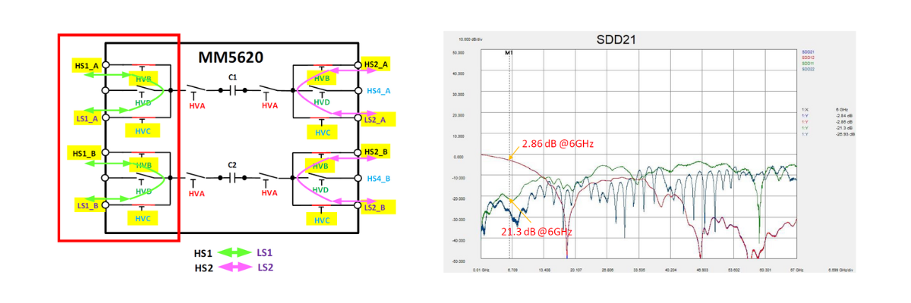Select the M1 marker on the chart
This screenshot has height=303, width=911.
tap(509, 53)
